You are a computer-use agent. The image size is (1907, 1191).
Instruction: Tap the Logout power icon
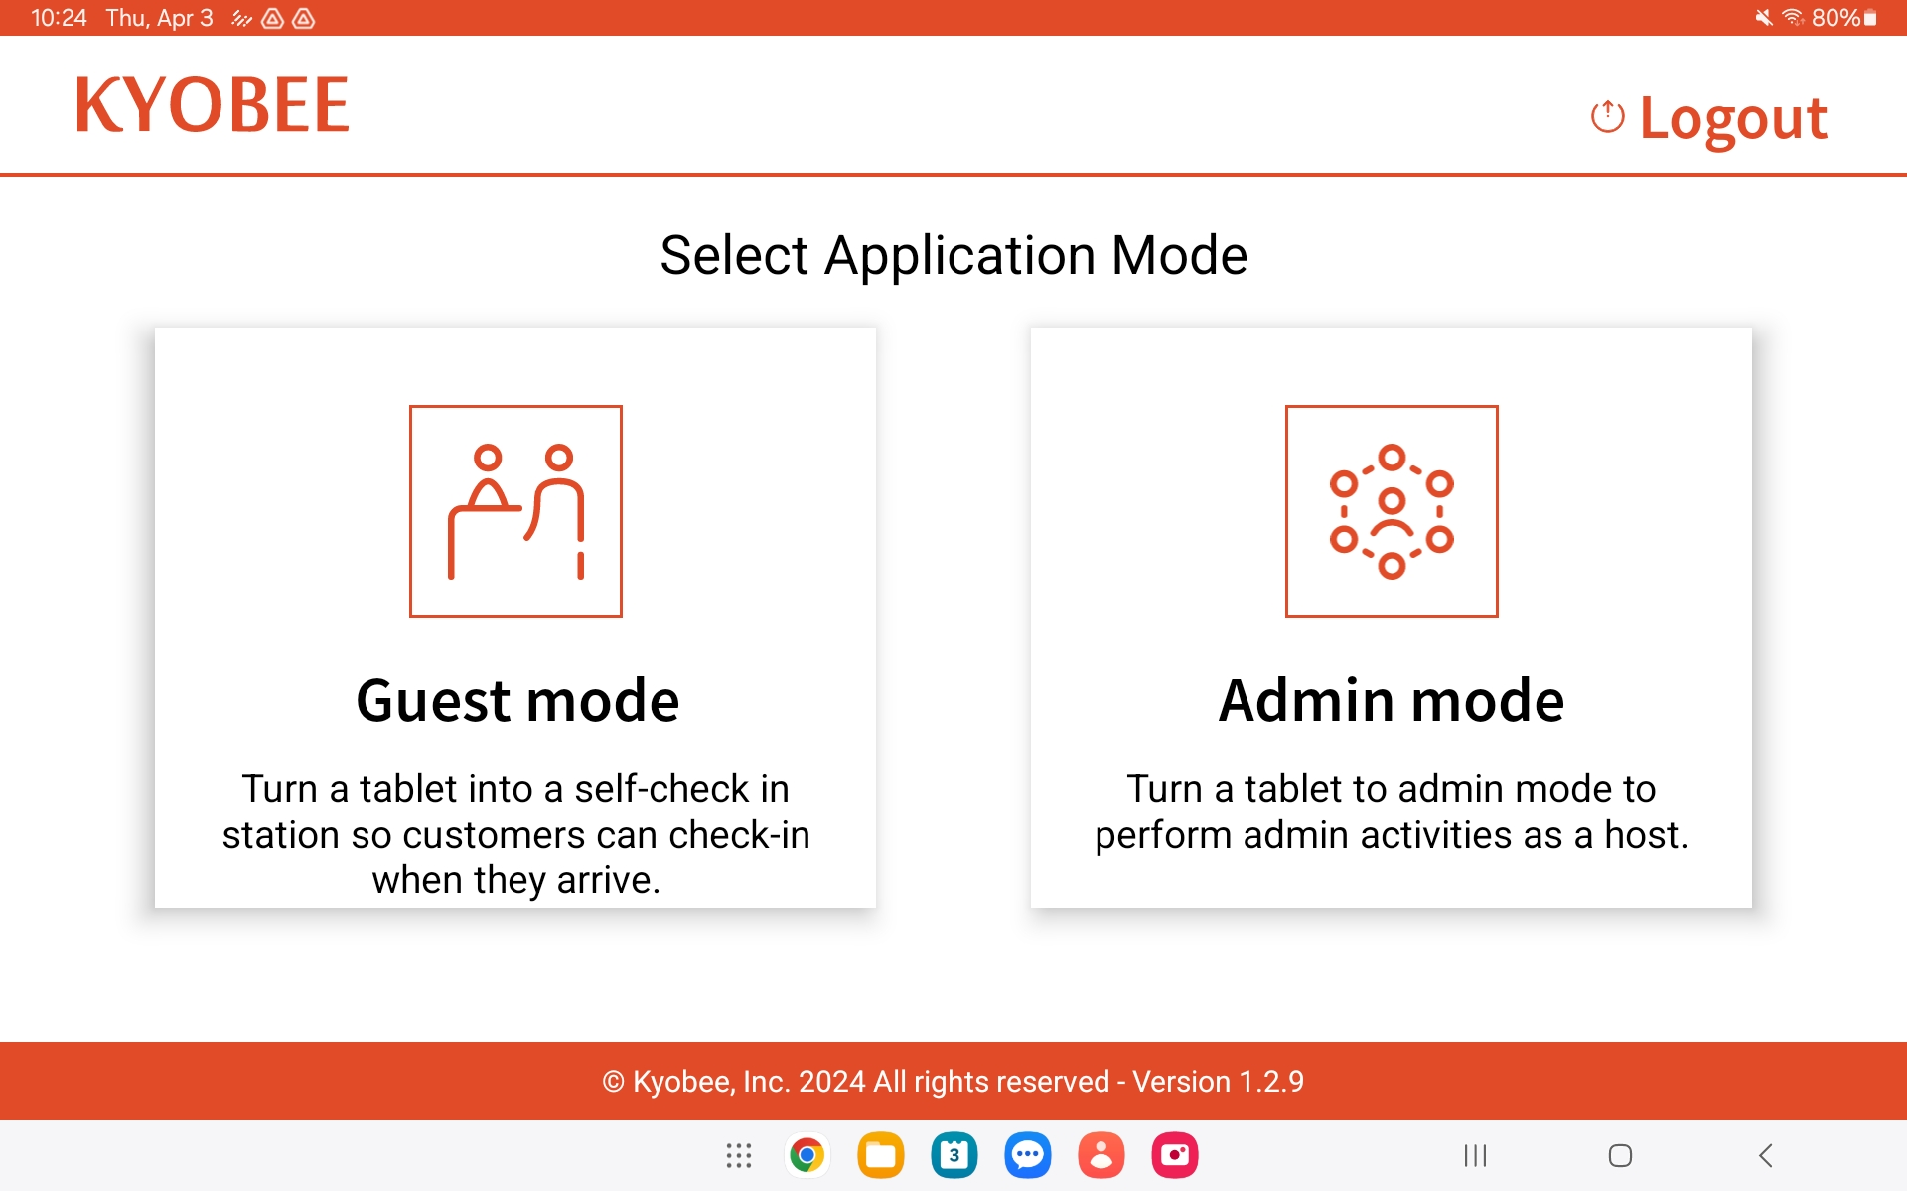(1607, 117)
